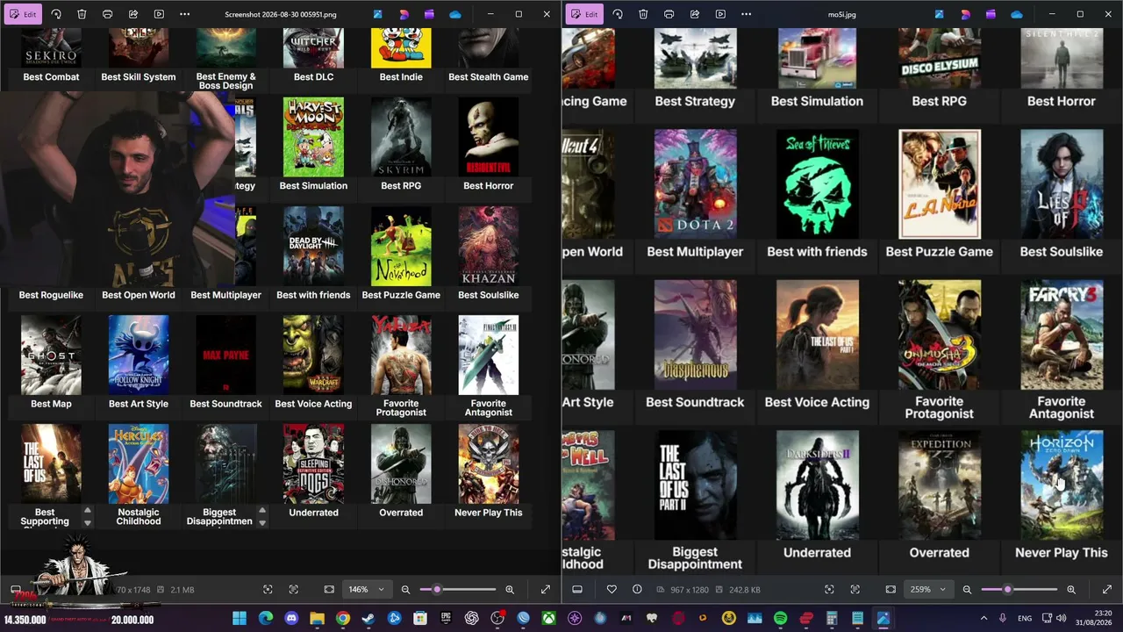The width and height of the screenshot is (1123, 632).
Task: Open Designer from the mo5i.jpg window toolbar
Action: 965,14
